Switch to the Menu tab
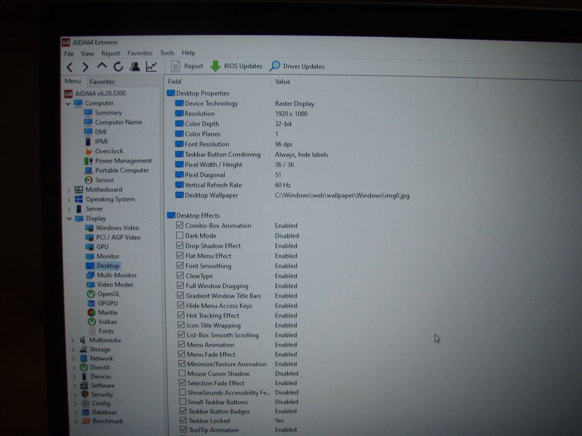Screen dimensions: 582x436 tap(73, 81)
